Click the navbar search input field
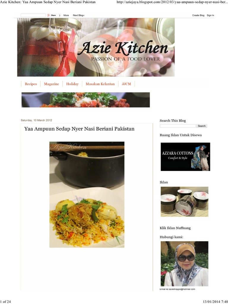Screen dimensions: 228x304 pyautogui.click(x=33, y=15)
